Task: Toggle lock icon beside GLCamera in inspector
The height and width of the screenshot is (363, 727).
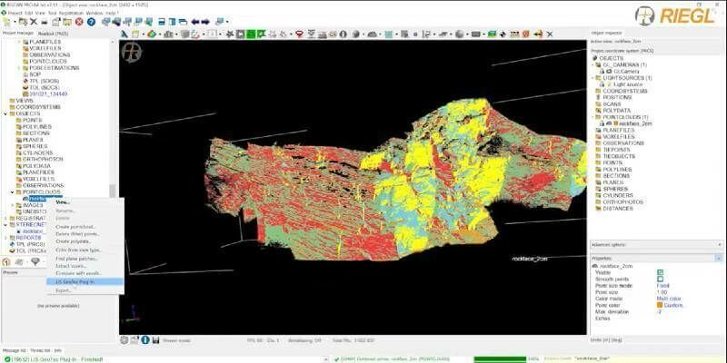Action: point(603,72)
